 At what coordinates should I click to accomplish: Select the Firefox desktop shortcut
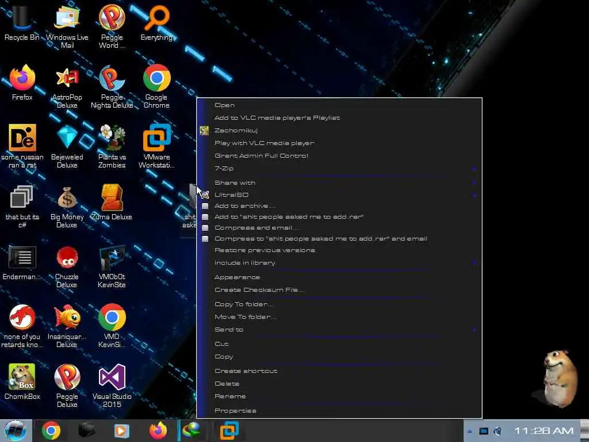coord(22,82)
